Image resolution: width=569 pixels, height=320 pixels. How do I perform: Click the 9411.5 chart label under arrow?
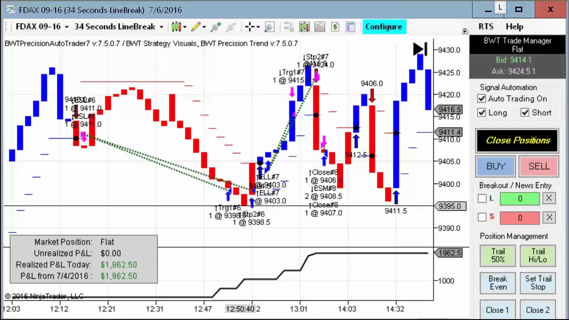[x=396, y=211]
